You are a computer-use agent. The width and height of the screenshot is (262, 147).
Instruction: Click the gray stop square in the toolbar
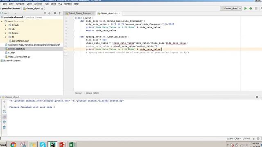click(256, 8)
